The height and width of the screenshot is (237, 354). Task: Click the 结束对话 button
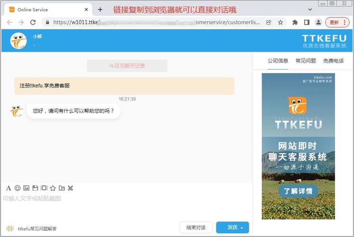click(x=196, y=228)
